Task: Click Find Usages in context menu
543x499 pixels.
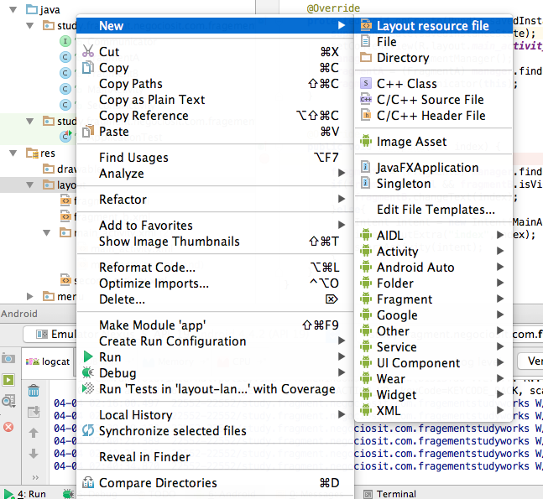Action: [133, 158]
